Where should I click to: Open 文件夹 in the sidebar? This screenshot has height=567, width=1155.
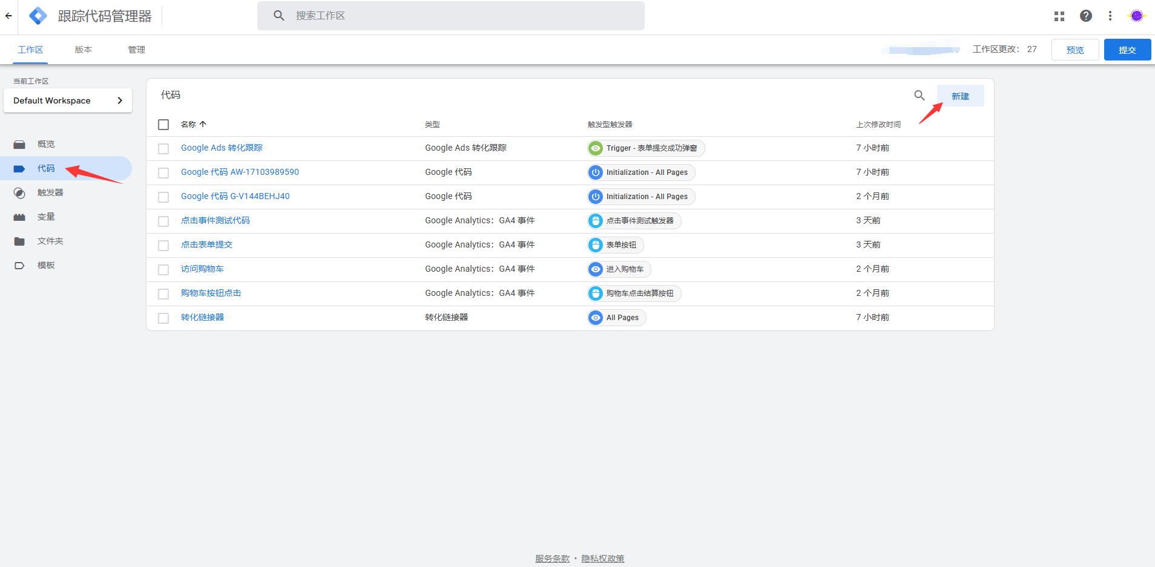pos(50,241)
